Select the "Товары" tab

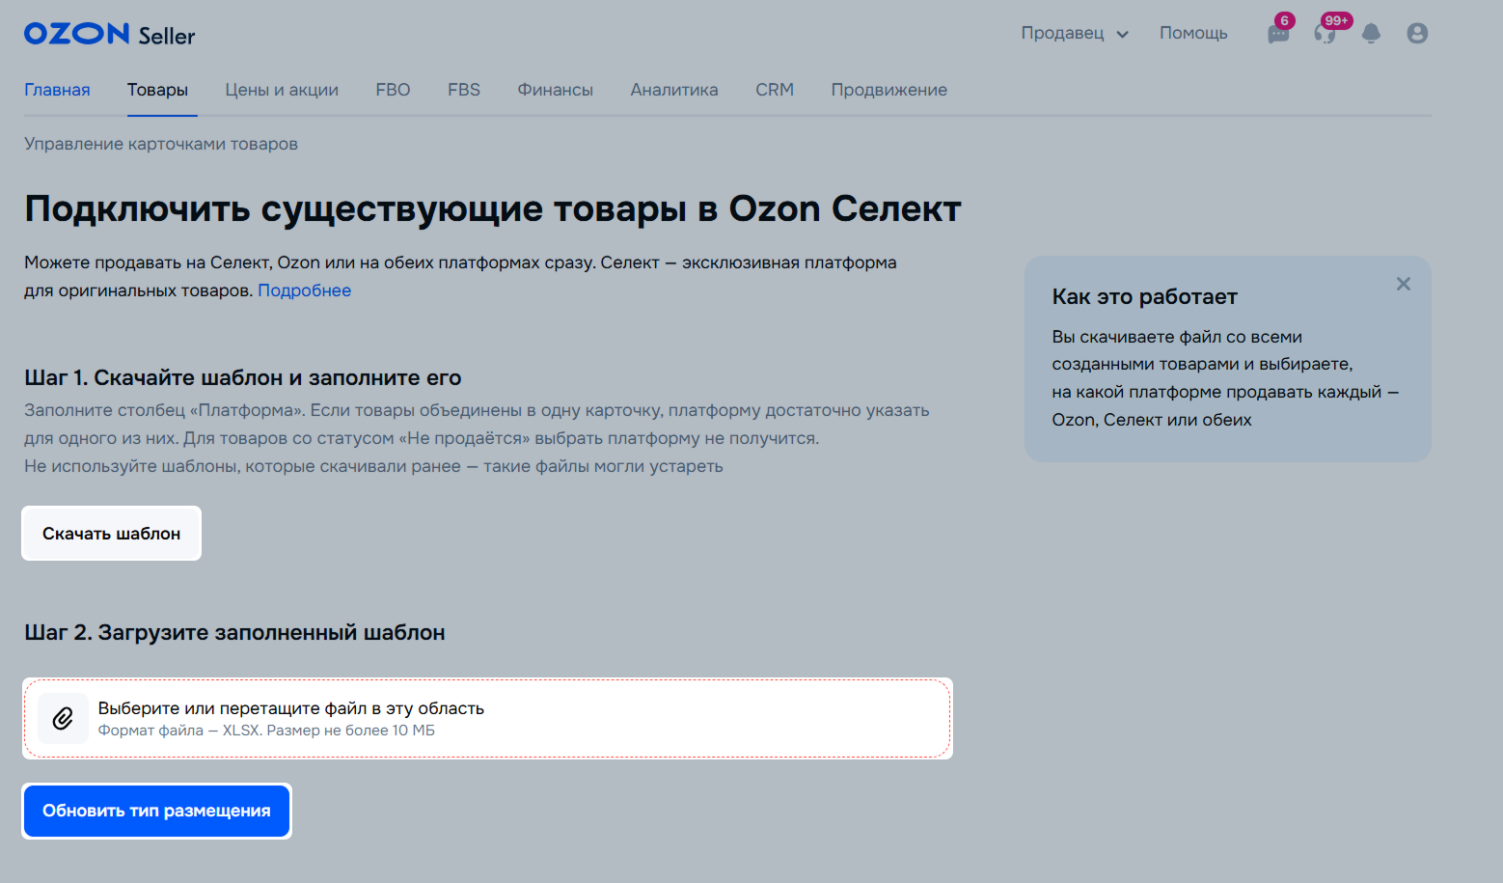click(157, 90)
